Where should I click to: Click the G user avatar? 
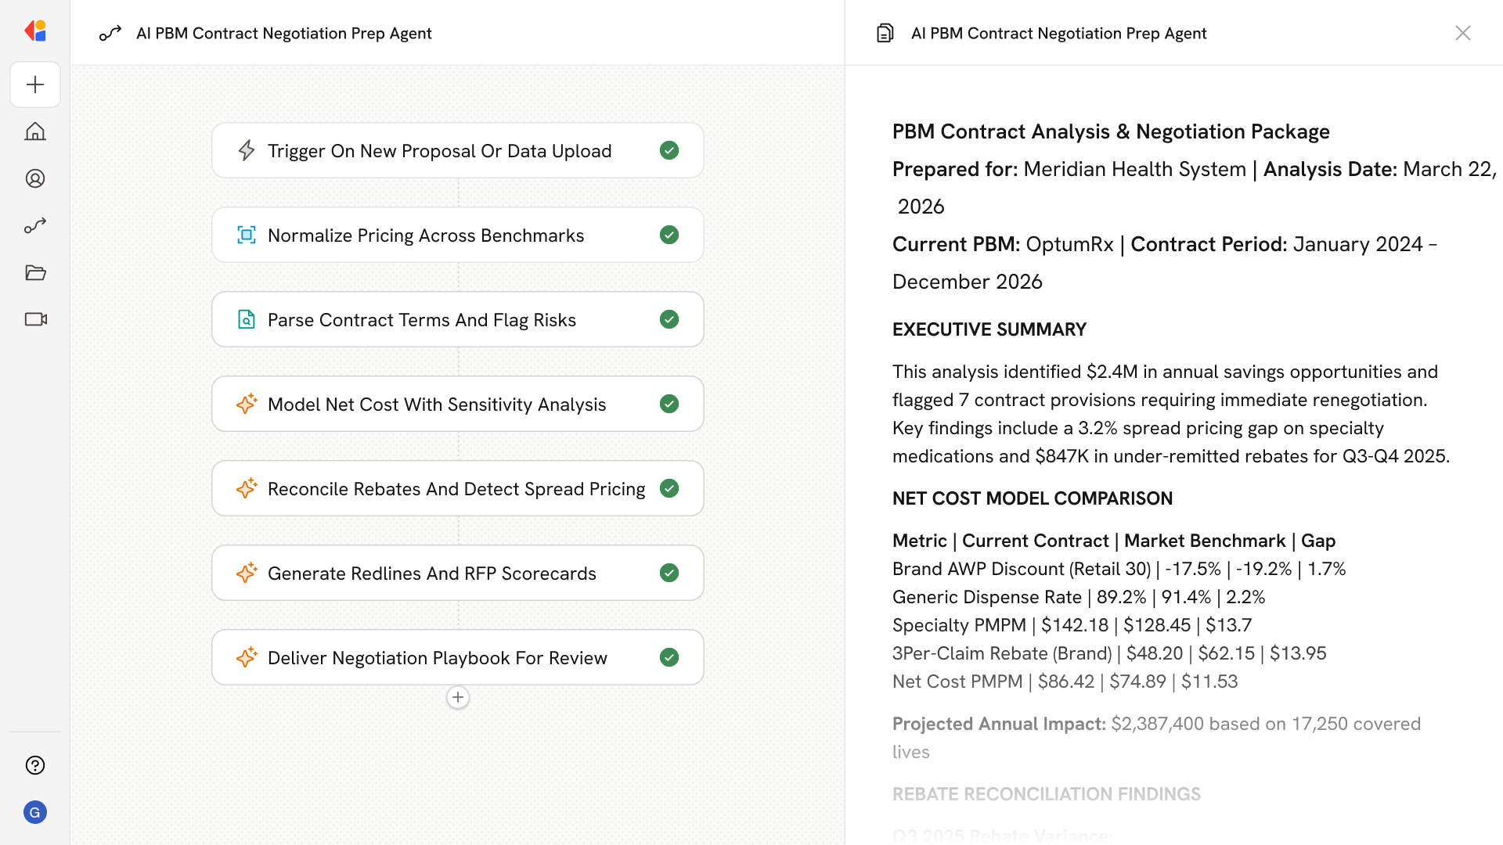[35, 812]
